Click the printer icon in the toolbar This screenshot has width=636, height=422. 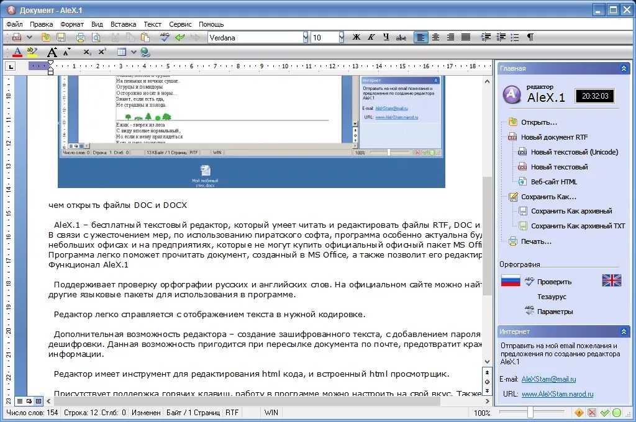[80, 37]
